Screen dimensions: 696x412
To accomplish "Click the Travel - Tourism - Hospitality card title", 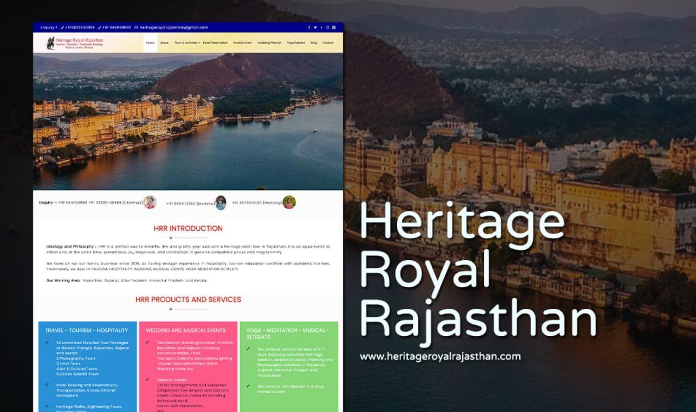I will 86,331.
